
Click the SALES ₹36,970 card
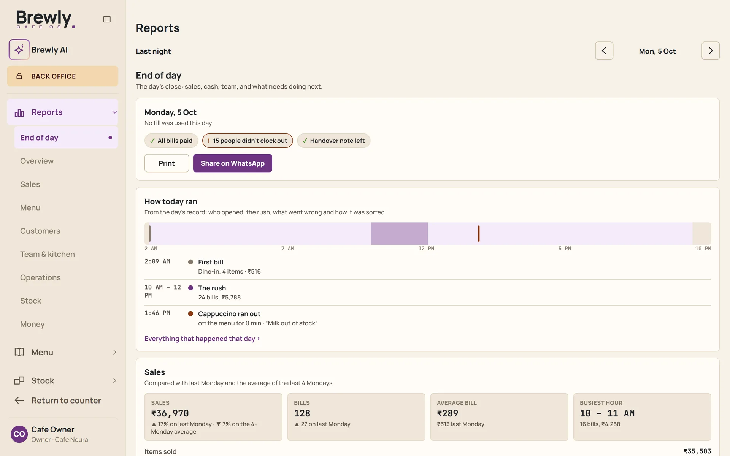coord(213,417)
